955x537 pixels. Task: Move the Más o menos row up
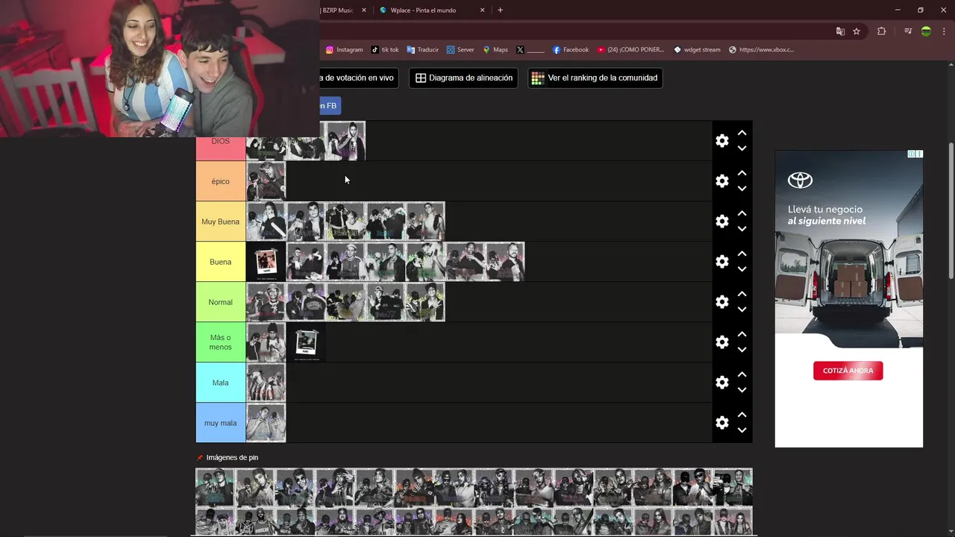point(742,334)
